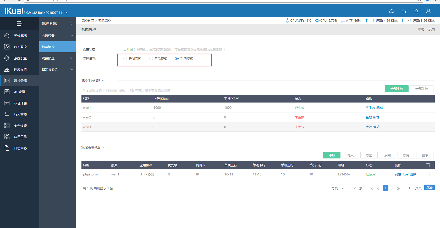Select 智能模式 radio button

pyautogui.click(x=151, y=59)
